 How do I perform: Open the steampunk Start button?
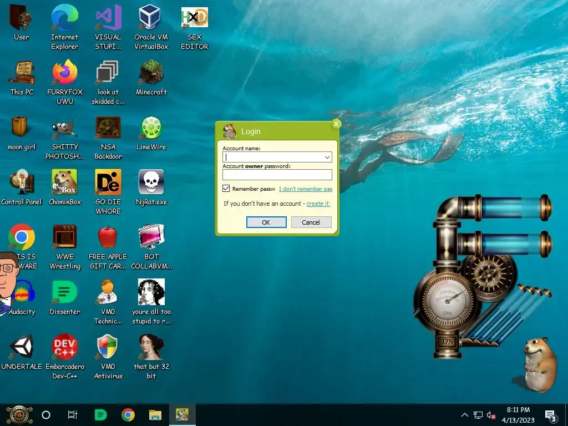(x=19, y=415)
